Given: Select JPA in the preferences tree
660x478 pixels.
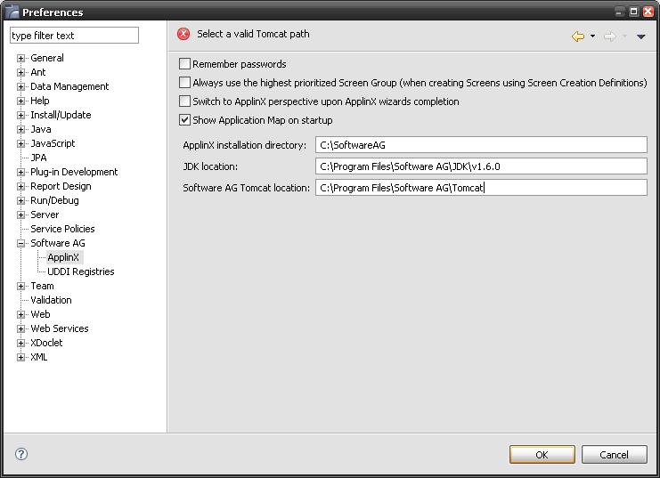Looking at the screenshot, I should coord(38,158).
